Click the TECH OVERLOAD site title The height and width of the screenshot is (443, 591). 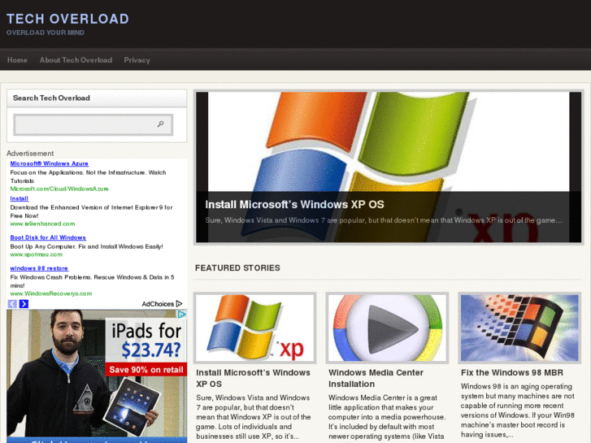point(67,19)
